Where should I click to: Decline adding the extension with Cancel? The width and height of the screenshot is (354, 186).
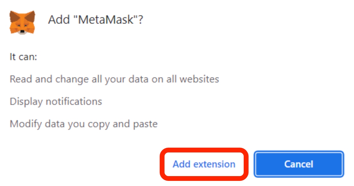[x=299, y=164]
